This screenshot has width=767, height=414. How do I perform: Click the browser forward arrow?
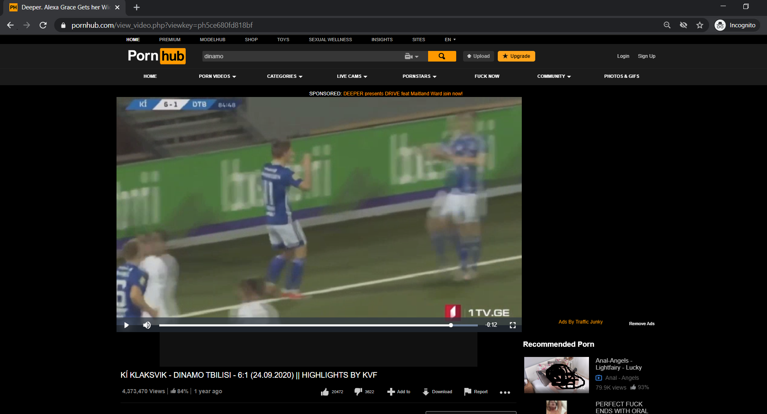pyautogui.click(x=27, y=25)
